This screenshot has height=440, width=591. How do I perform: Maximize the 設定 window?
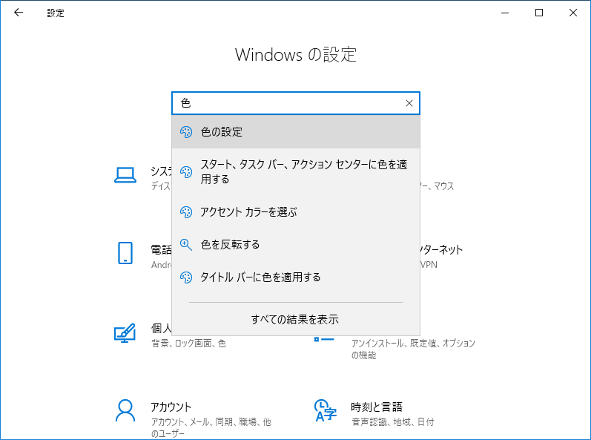coord(539,13)
